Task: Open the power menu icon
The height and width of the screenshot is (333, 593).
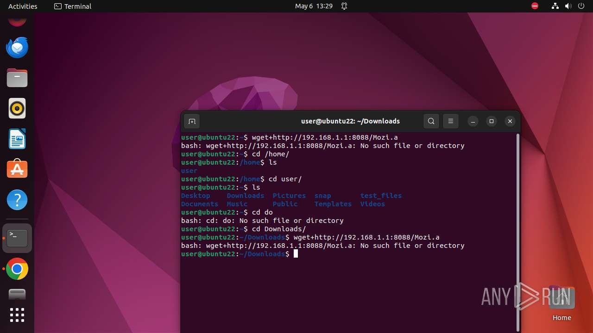Action: click(581, 6)
